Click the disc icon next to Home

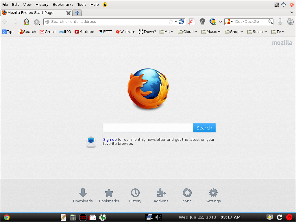(37, 22)
